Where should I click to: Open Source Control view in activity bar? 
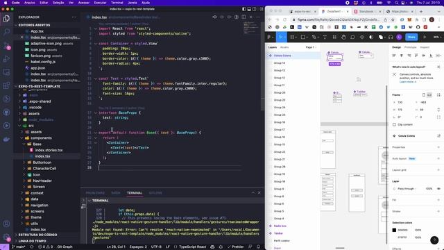[6, 45]
